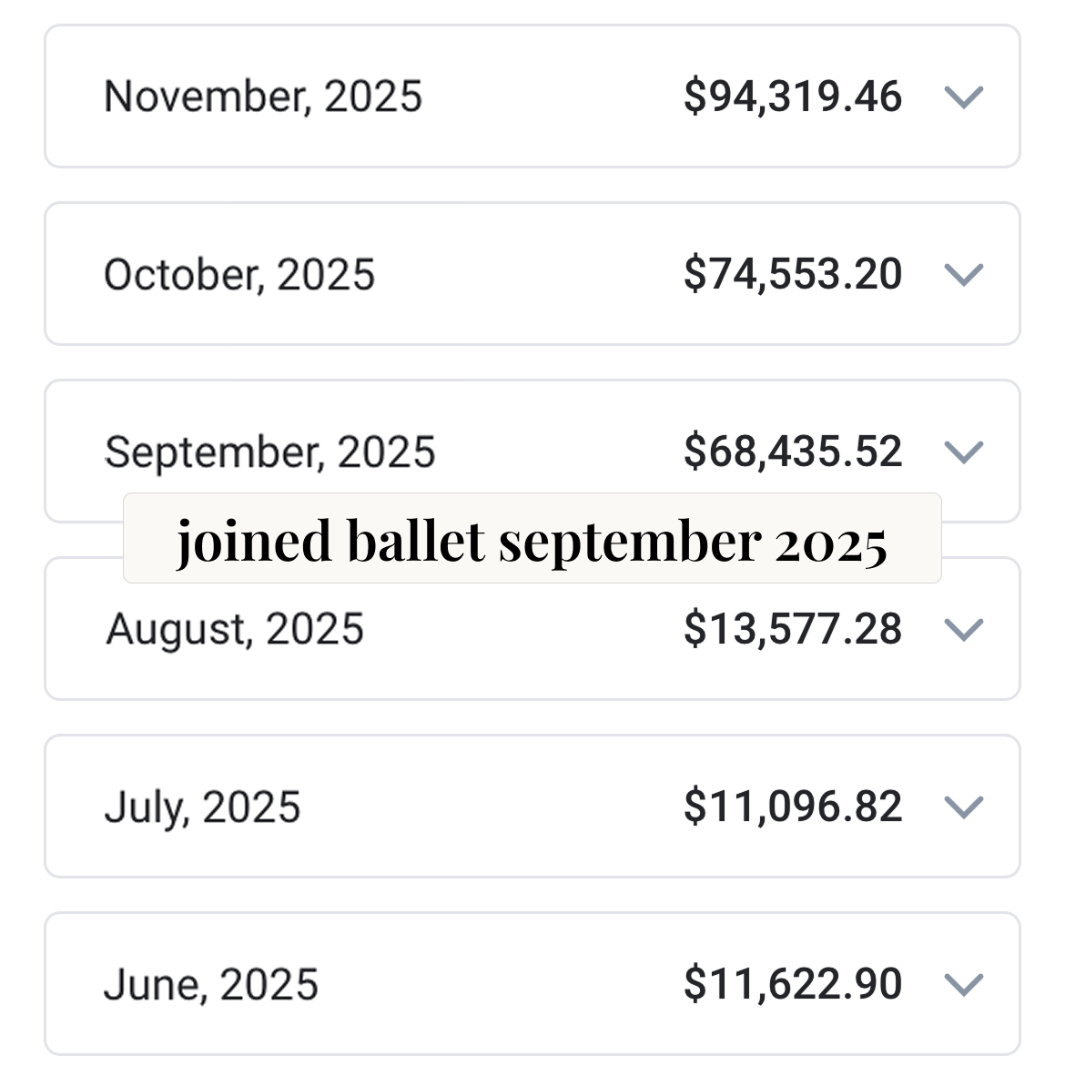Click the $68,435.52 September amount
Screen dimensions: 1065x1076
pyautogui.click(x=793, y=452)
